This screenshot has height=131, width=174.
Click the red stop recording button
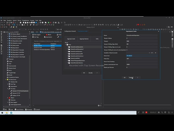(146, 112)
